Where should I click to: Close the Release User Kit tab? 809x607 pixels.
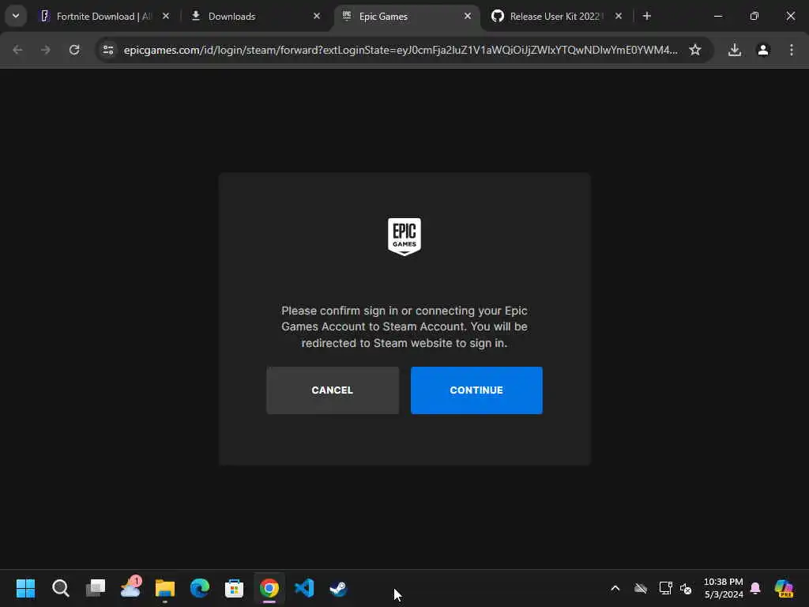point(619,17)
